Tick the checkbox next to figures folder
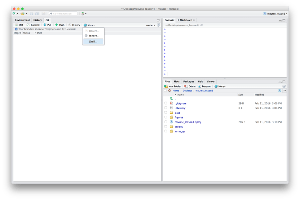The height and width of the screenshot is (200, 300). 166,117
